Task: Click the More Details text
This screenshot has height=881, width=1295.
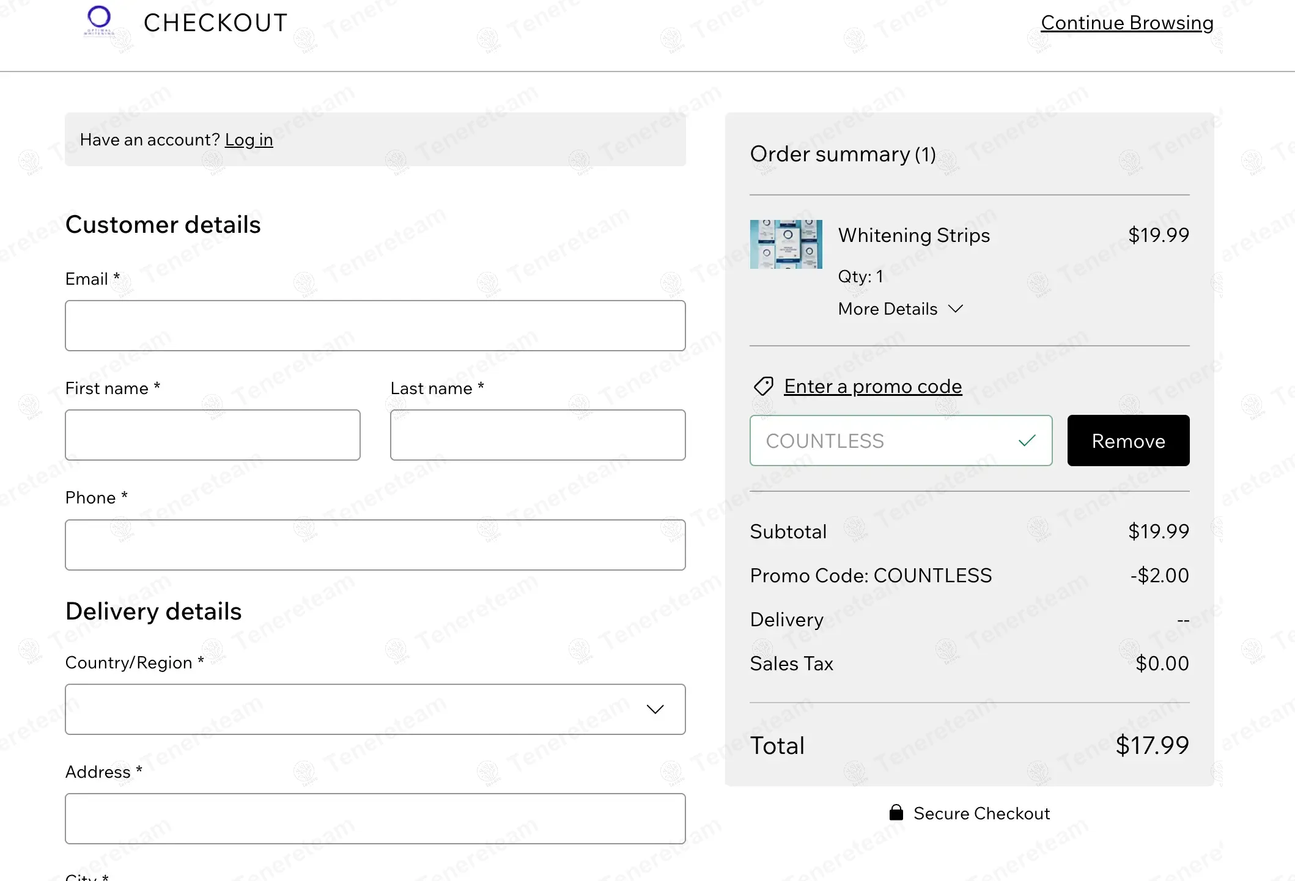Action: pos(888,309)
